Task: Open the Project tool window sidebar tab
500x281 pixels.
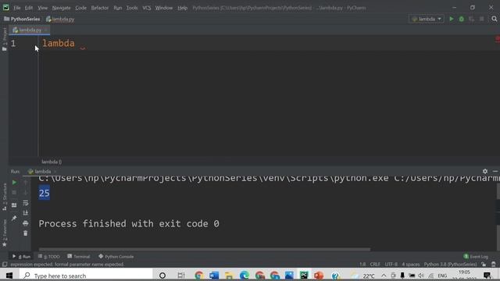Action: [x=4, y=39]
